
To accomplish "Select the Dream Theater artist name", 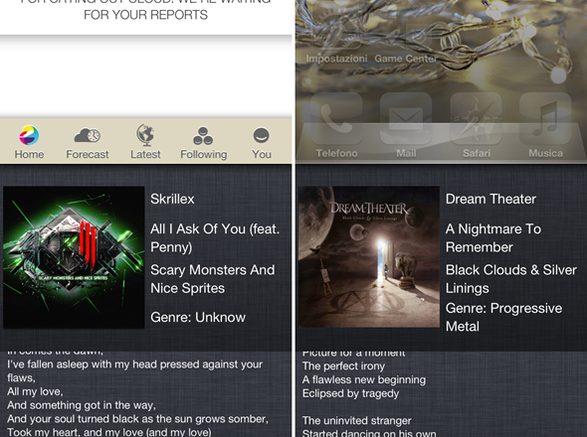I will (490, 199).
